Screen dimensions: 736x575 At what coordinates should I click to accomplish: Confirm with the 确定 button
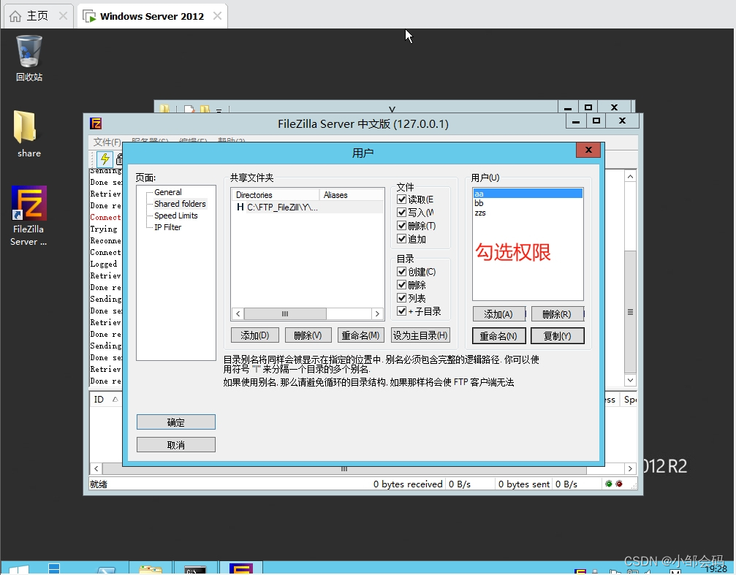[x=176, y=422]
